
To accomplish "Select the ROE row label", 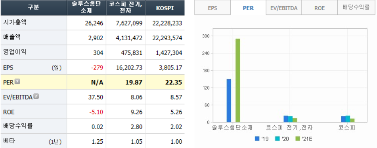I will pos(9,112).
